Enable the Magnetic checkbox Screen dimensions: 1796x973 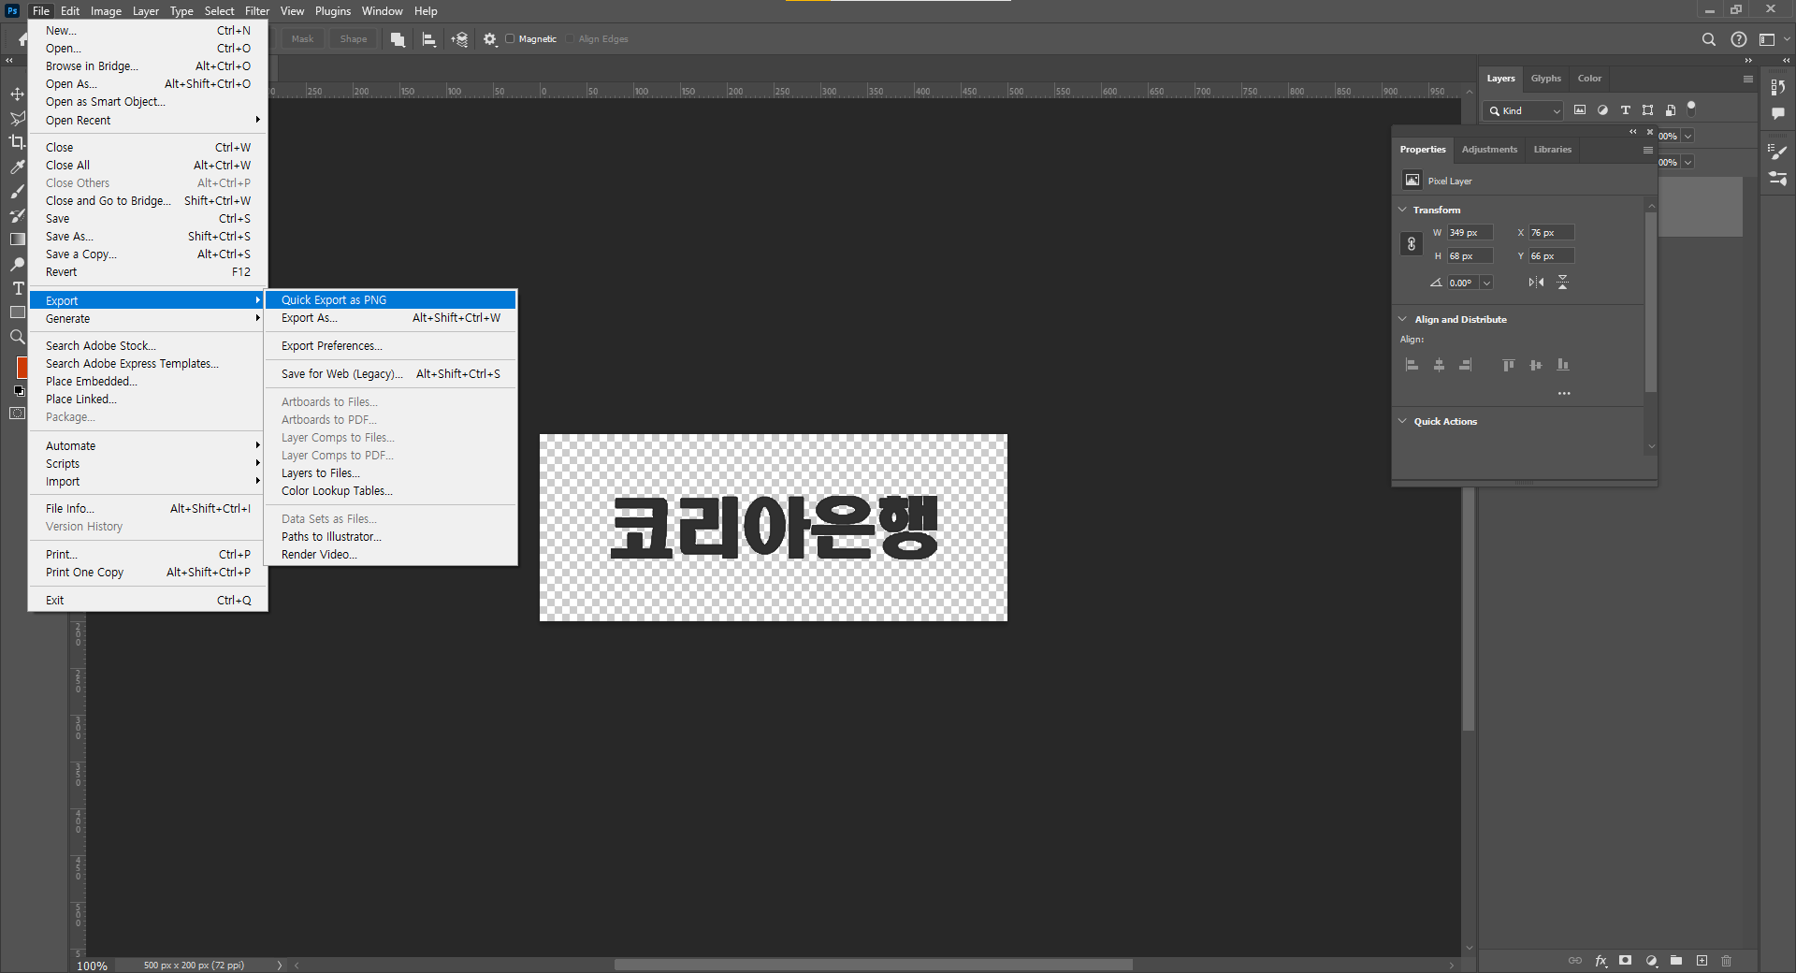tap(510, 39)
